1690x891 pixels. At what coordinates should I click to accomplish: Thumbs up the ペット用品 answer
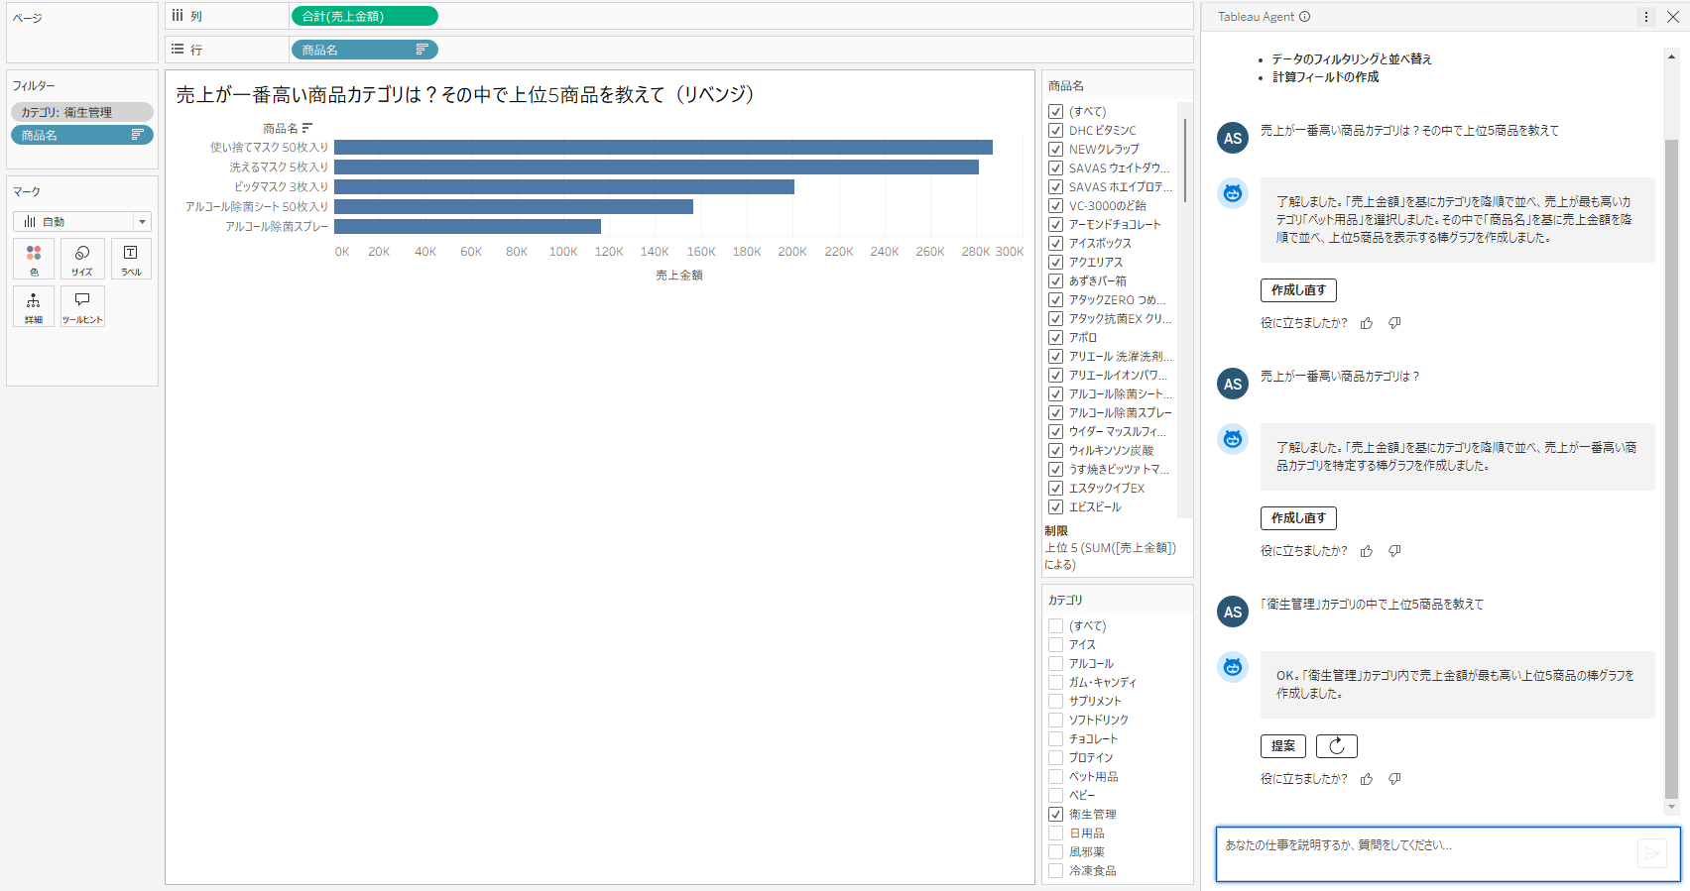1367,323
